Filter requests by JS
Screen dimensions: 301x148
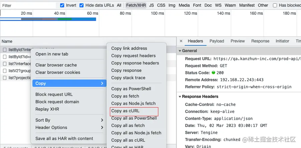[151, 5]
